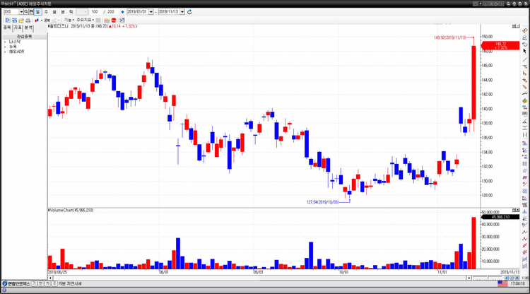Switch to the 종목 tab
This screenshot has width=530, height=294.
[x=7, y=28]
